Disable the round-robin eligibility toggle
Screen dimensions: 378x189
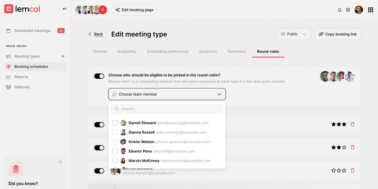coord(99,76)
